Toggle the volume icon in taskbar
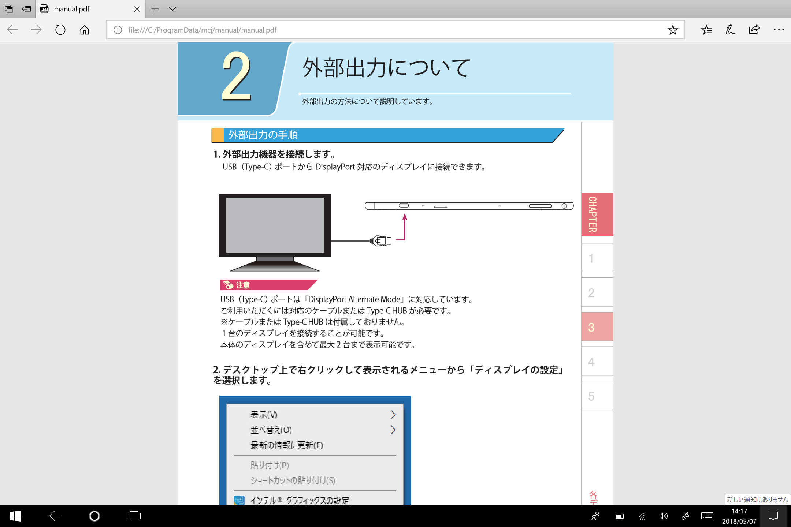Screen dimensions: 791x527 [663, 516]
